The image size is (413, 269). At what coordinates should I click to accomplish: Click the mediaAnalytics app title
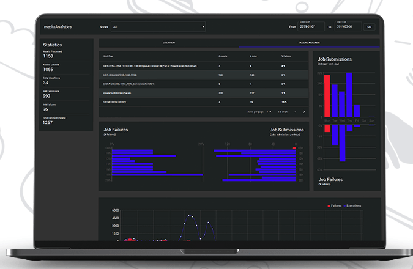[x=58, y=27]
